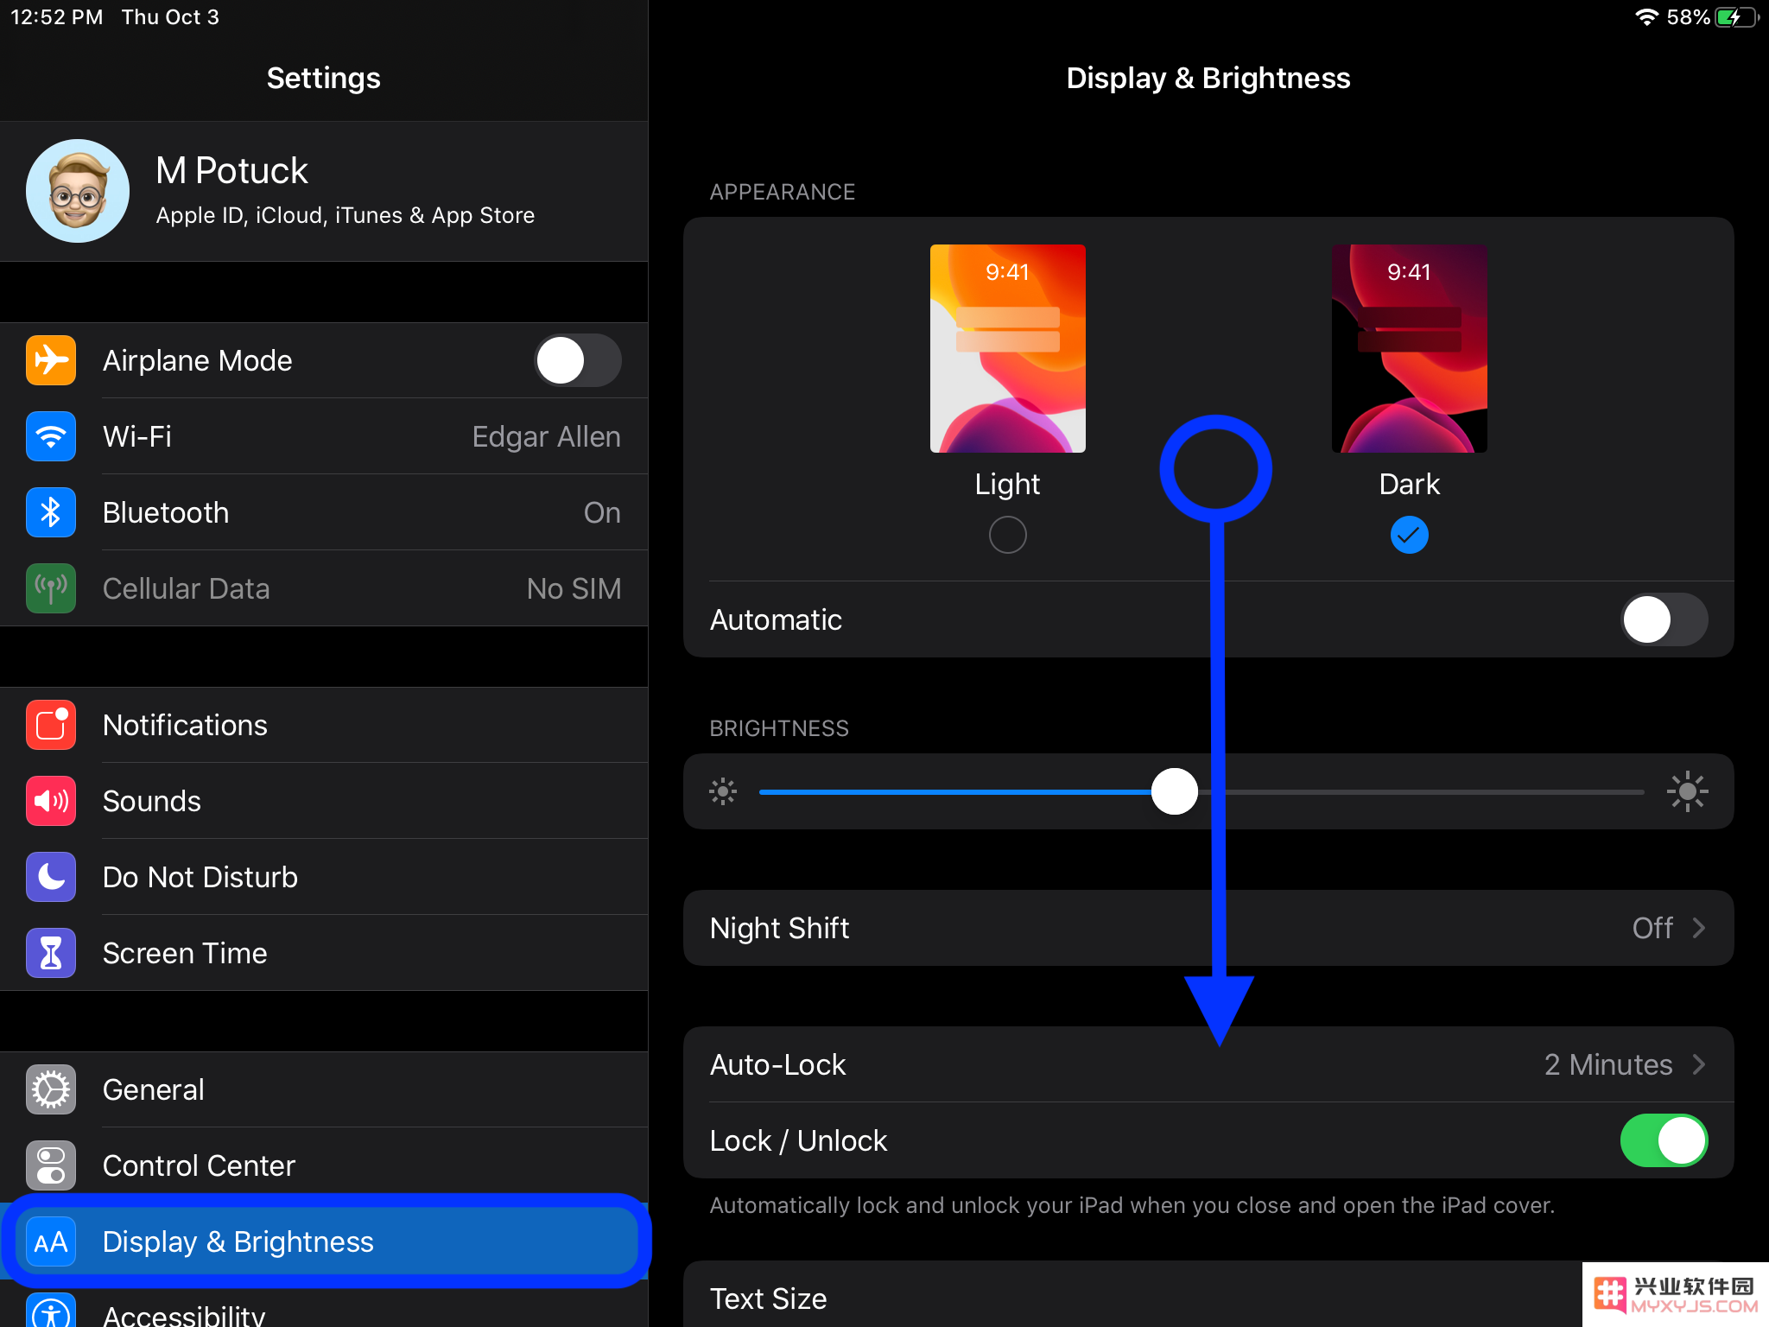Open Night Shift chevron
The height and width of the screenshot is (1327, 1769).
point(1699,928)
